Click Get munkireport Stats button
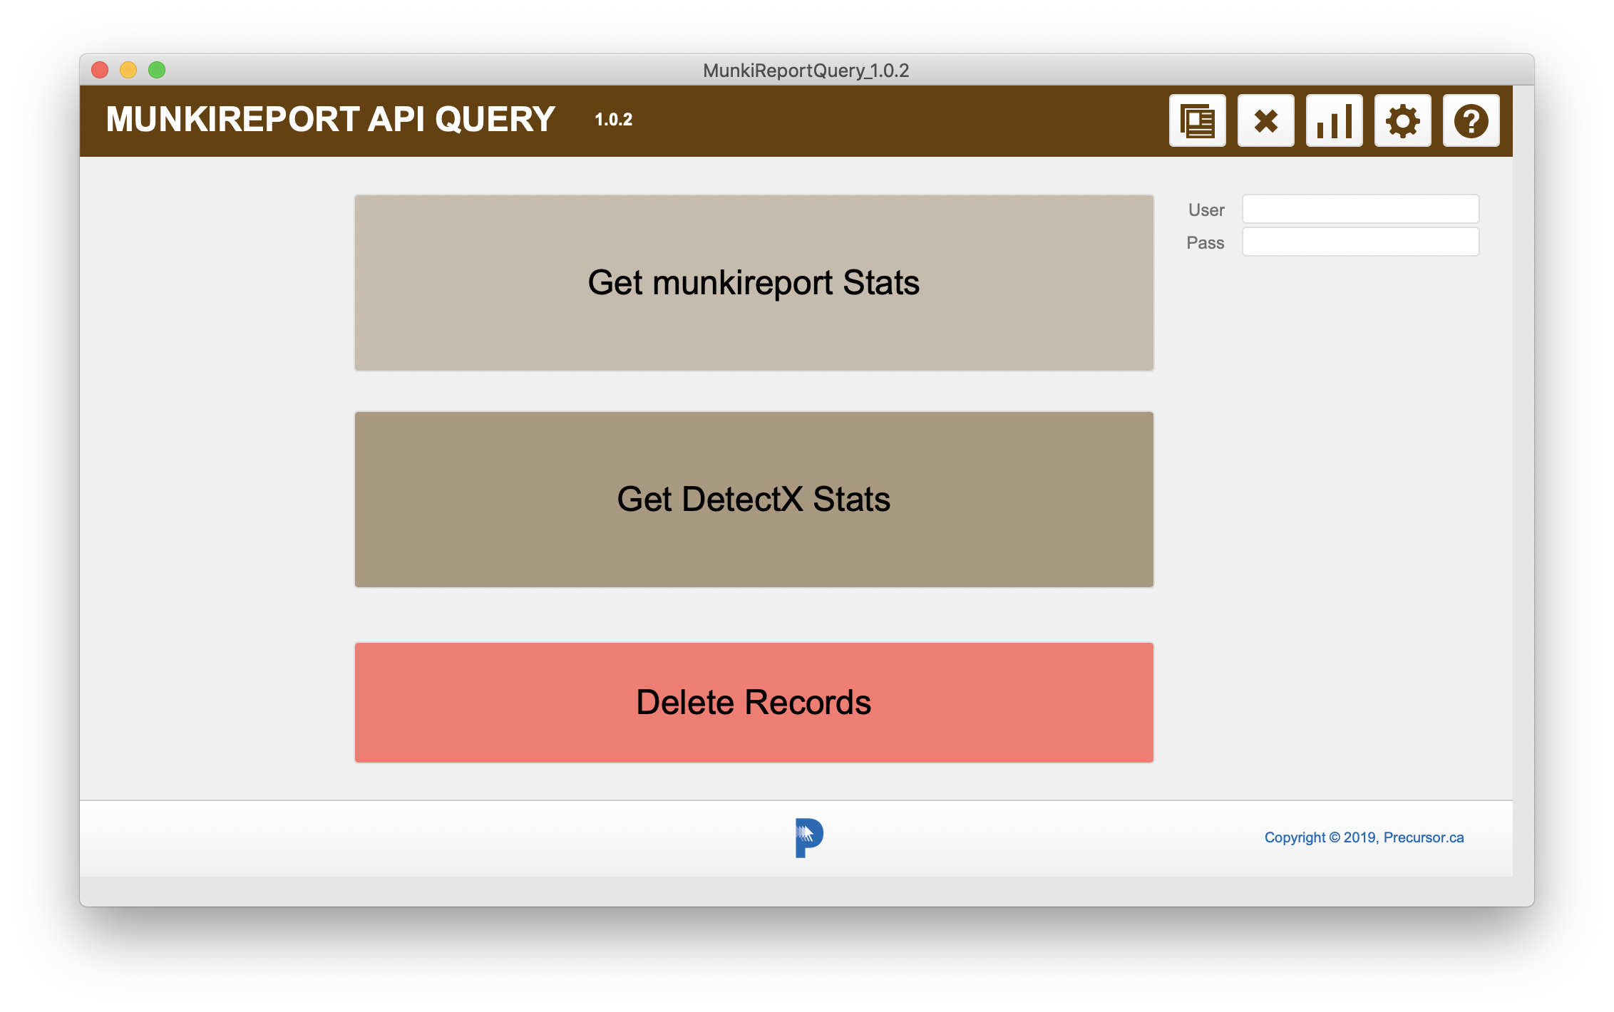 [754, 283]
